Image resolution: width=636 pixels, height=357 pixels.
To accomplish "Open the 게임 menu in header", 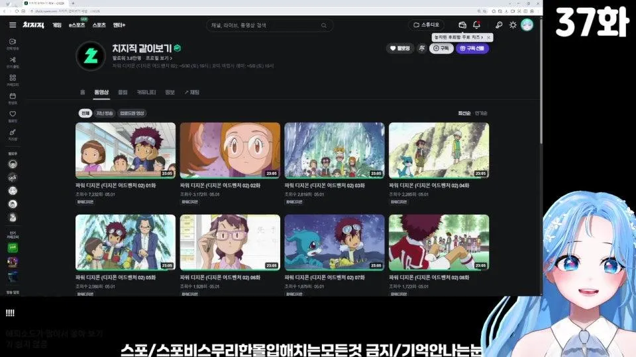I will 57,25.
